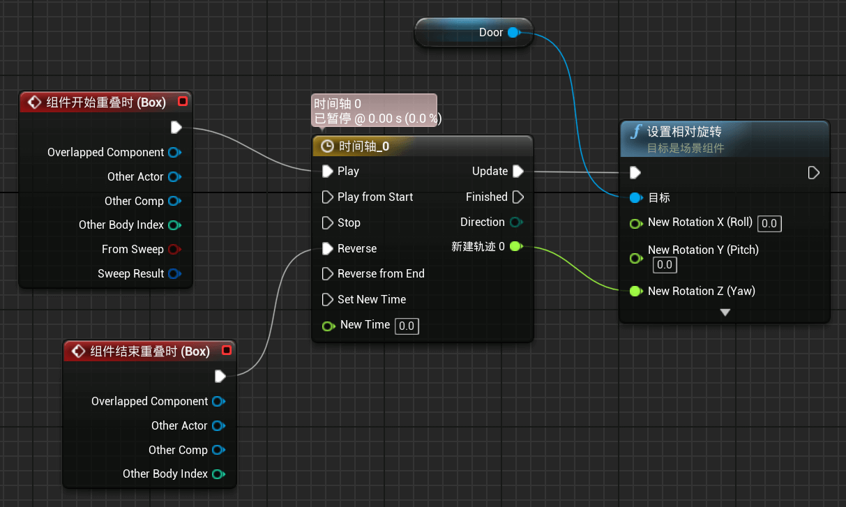Click the New Time float pin

click(328, 326)
